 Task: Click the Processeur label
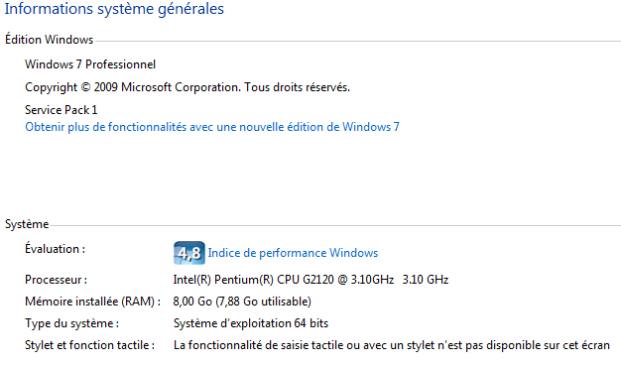pos(57,280)
